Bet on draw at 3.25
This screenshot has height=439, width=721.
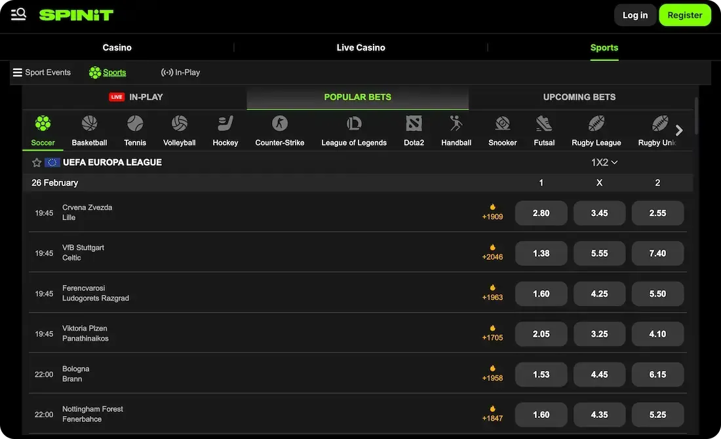pos(599,334)
